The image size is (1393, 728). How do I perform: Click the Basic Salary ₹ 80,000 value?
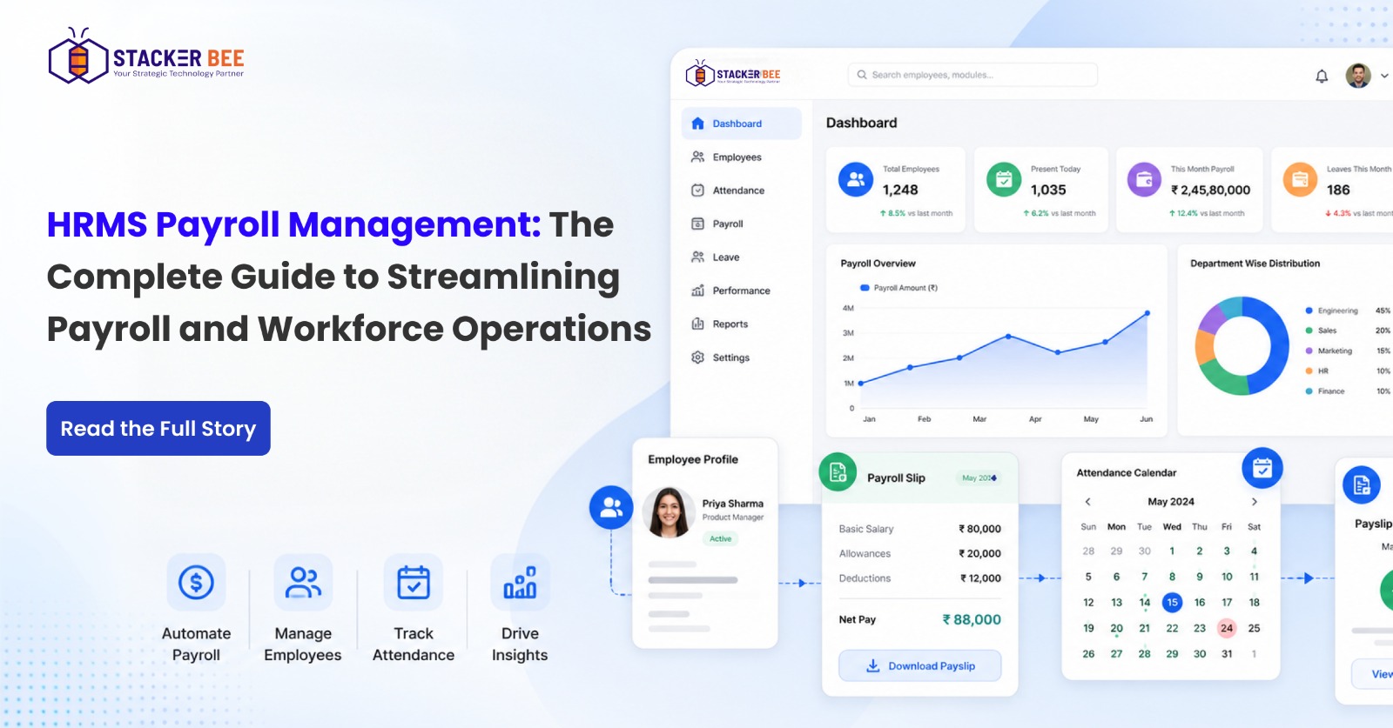tap(980, 529)
